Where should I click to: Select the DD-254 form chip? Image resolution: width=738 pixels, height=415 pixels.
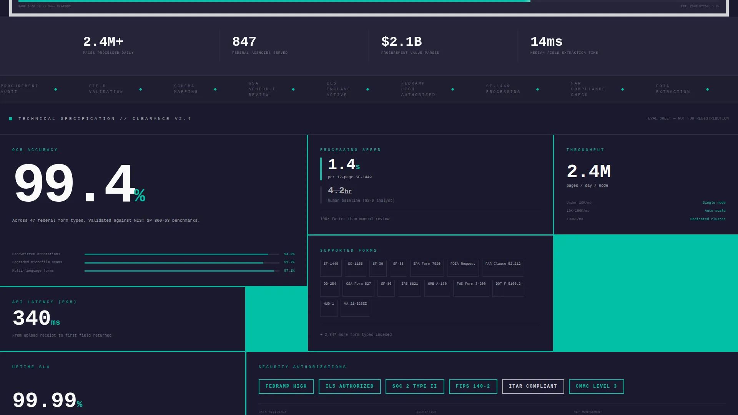click(330, 288)
